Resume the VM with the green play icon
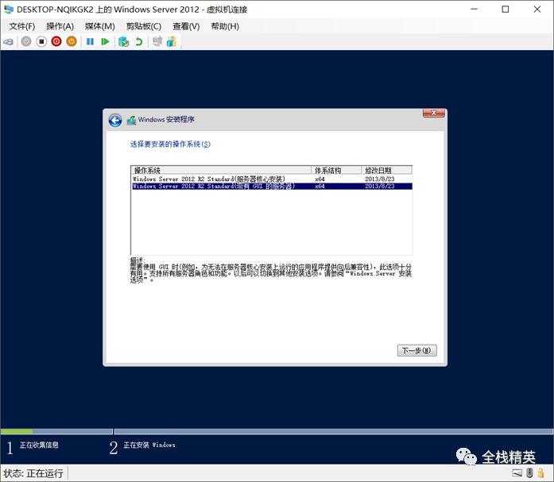Image resolution: width=554 pixels, height=482 pixels. pyautogui.click(x=105, y=41)
